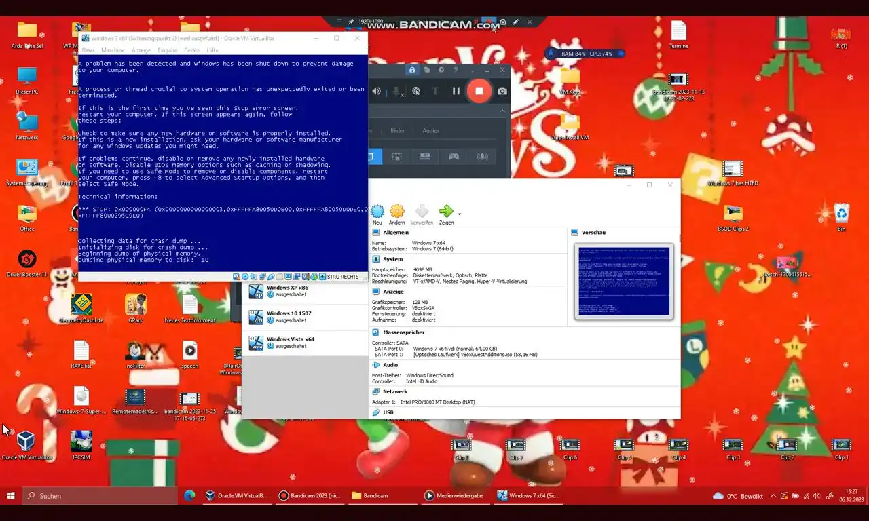
Task: Click the Netzwerk section header in VirtualBox
Action: [395, 391]
